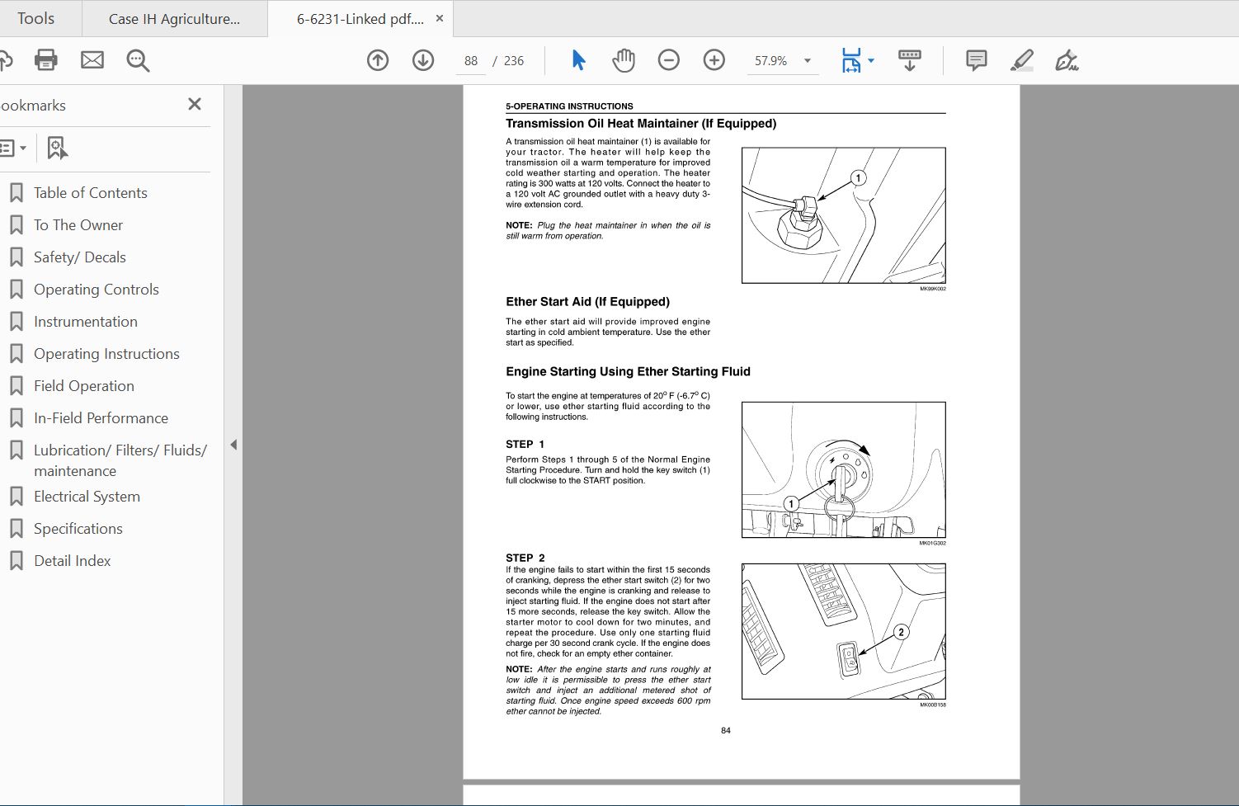Zoom out of the page

pos(668,59)
